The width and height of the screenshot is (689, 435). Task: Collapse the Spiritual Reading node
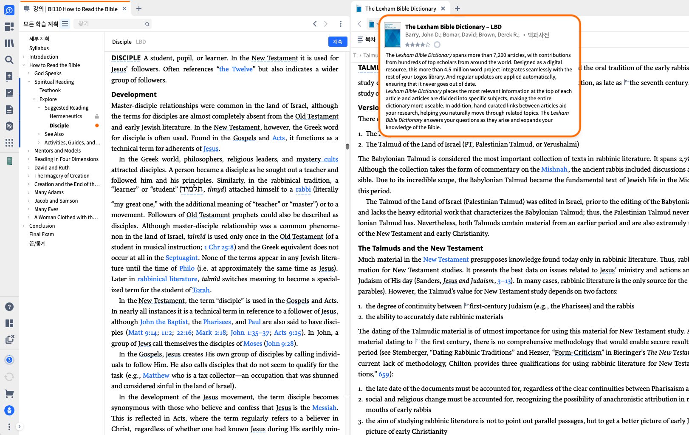pyautogui.click(x=29, y=82)
